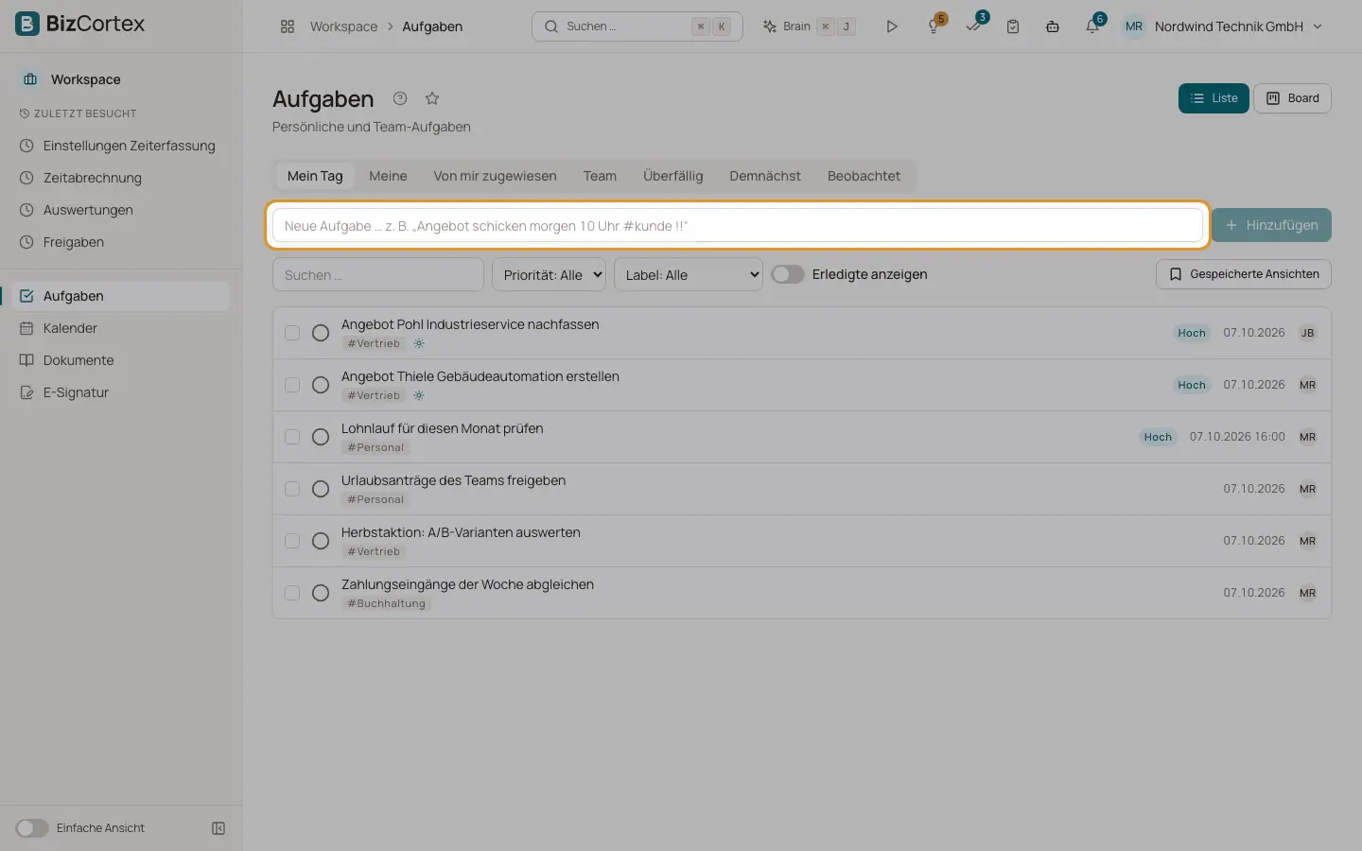Star the Aufgaben page as favorite
The height and width of the screenshot is (851, 1362).
pos(432,98)
